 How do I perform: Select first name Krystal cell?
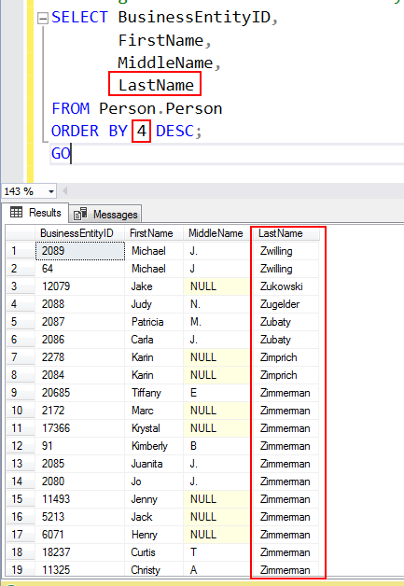pyautogui.click(x=154, y=428)
